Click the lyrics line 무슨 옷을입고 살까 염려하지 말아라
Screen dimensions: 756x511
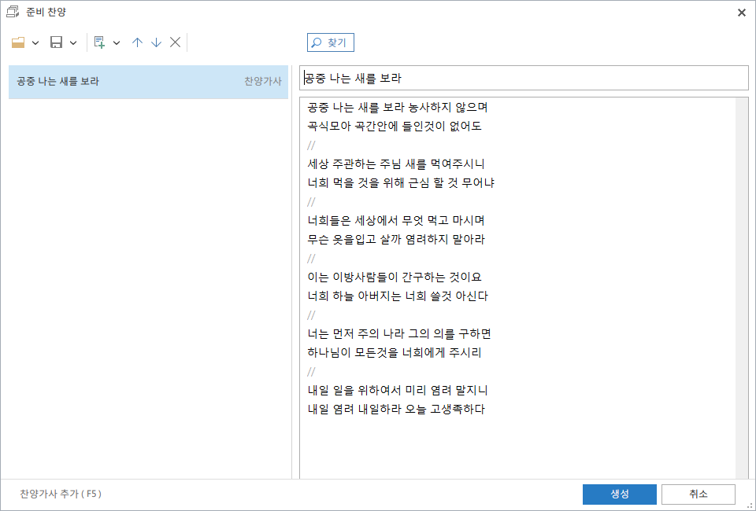coord(396,239)
